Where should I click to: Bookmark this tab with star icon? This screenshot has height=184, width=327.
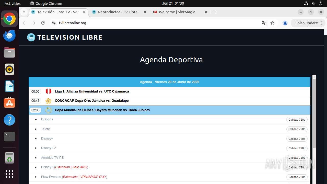[272, 23]
